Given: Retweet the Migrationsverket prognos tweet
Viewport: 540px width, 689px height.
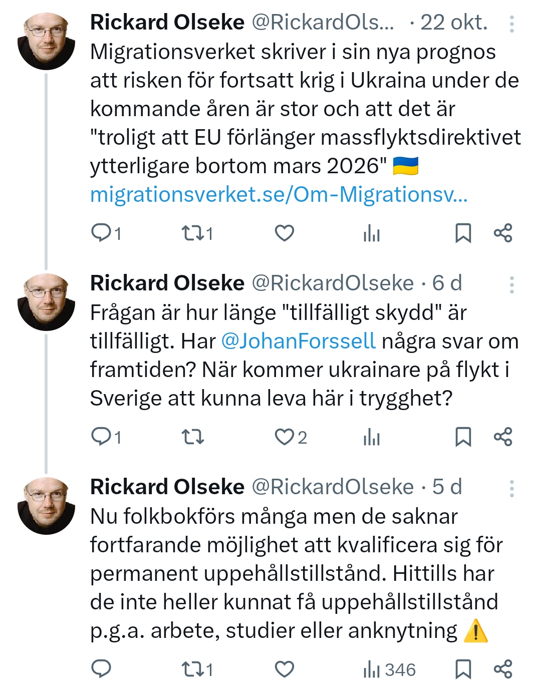Looking at the screenshot, I should click(192, 233).
